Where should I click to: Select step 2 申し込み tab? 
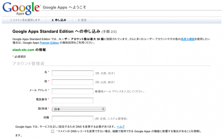pyautogui.click(x=59, y=20)
